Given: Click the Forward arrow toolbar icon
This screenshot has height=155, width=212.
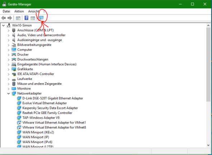Looking at the screenshot, I should 10,18.
